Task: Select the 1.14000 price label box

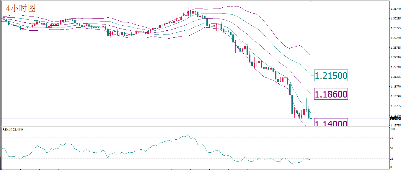Action: [331, 122]
